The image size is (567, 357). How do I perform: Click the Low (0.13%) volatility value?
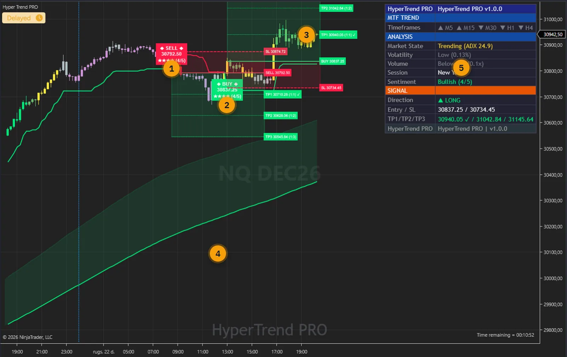454,55
